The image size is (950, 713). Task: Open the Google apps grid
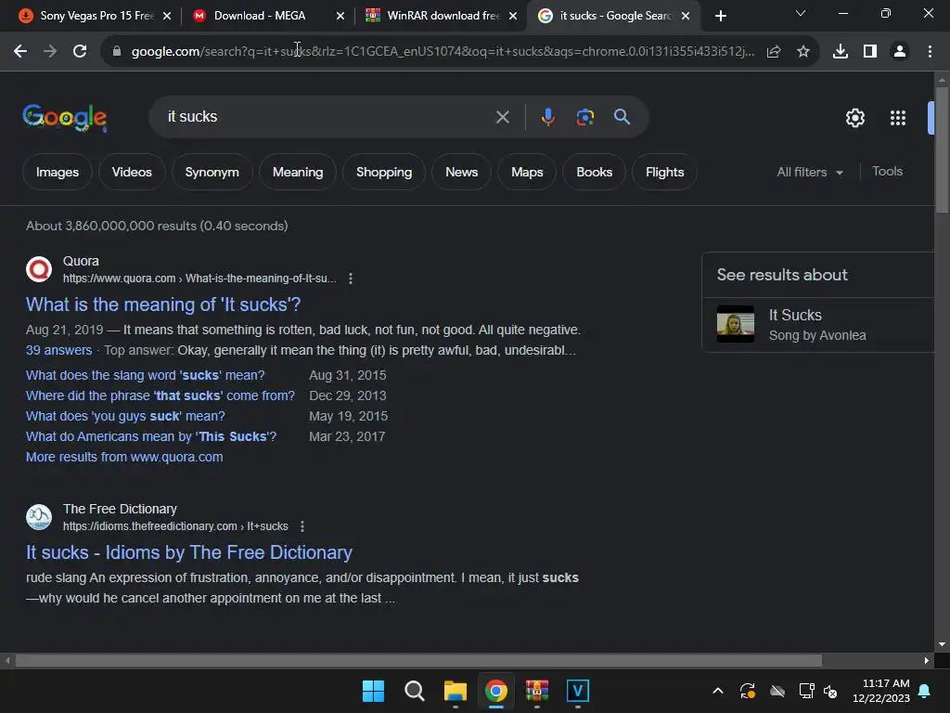[x=898, y=118]
